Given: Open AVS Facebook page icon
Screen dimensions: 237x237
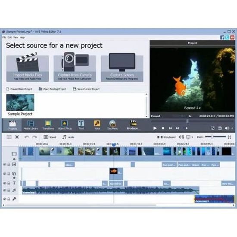Looking at the screenshot, I should click(x=222, y=37).
